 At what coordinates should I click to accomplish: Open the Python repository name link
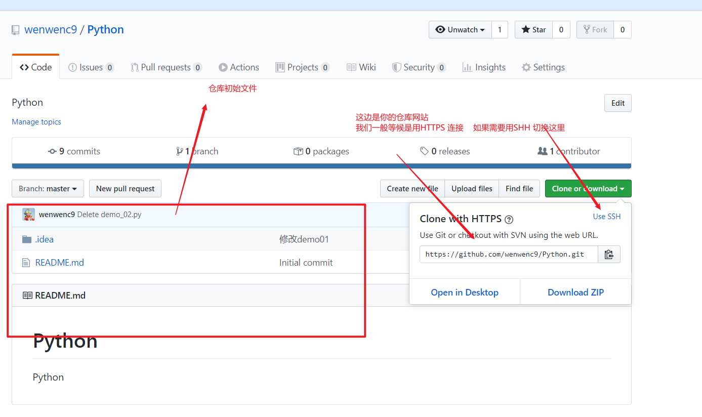[x=105, y=30]
